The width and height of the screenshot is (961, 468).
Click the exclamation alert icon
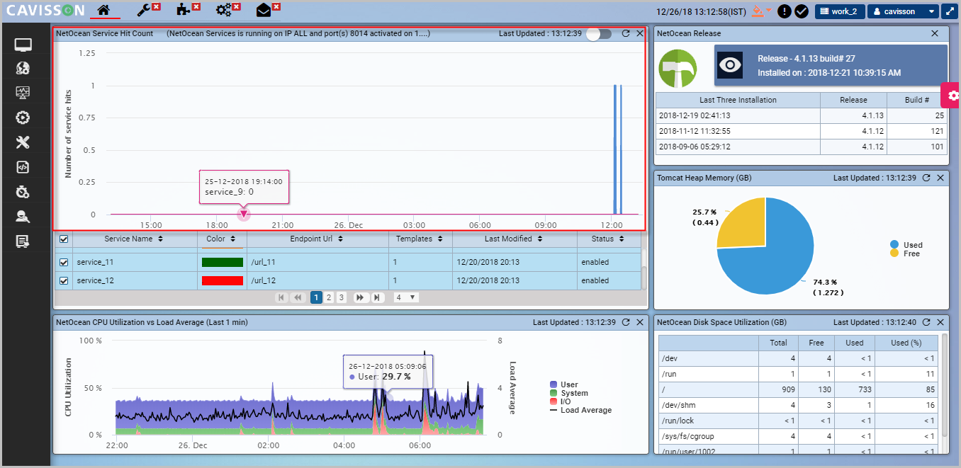point(784,11)
